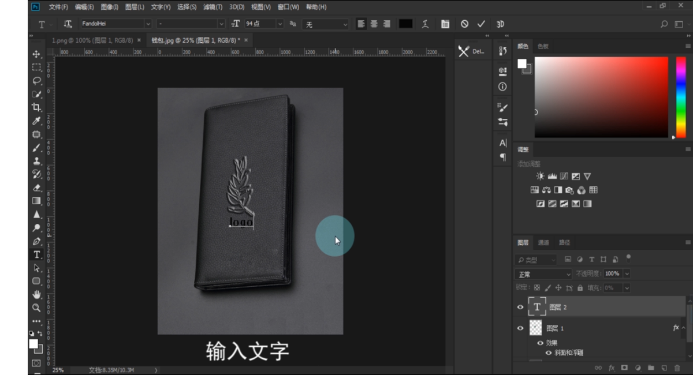Image resolution: width=693 pixels, height=375 pixels.
Task: Open the FandolHei font family dropdown
Action: pos(148,24)
